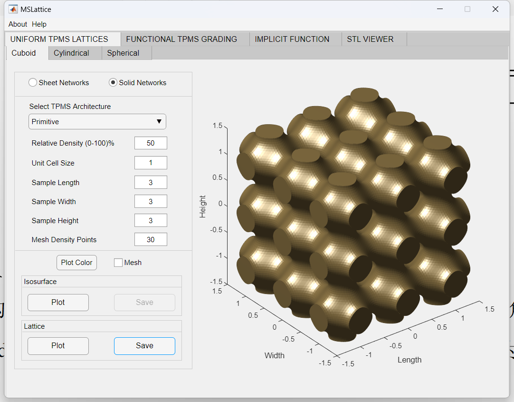Image resolution: width=514 pixels, height=402 pixels.
Task: Click the MATLAB icon in title bar
Action: 13,9
